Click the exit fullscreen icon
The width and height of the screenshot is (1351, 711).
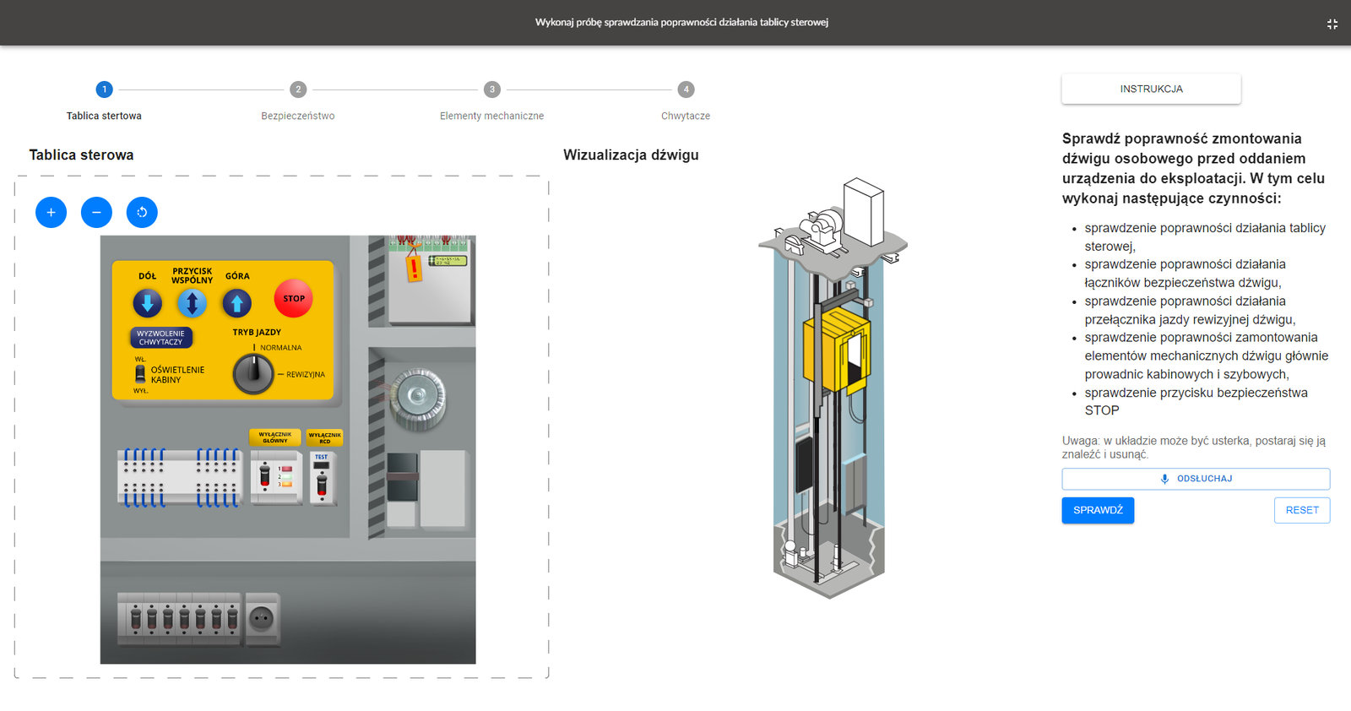[1332, 24]
